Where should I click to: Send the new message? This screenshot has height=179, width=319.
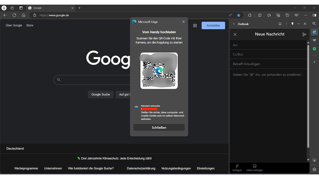[304, 34]
